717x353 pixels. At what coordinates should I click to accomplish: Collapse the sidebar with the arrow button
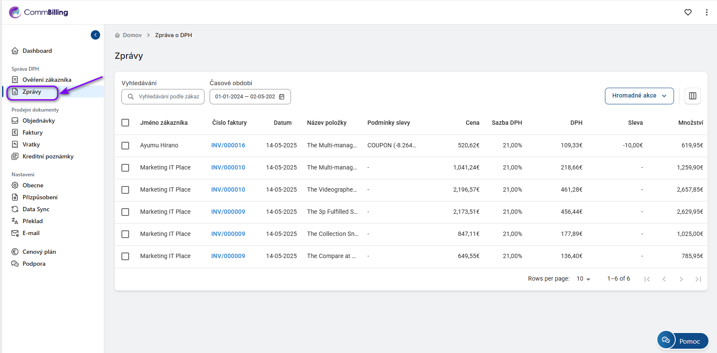coord(95,35)
